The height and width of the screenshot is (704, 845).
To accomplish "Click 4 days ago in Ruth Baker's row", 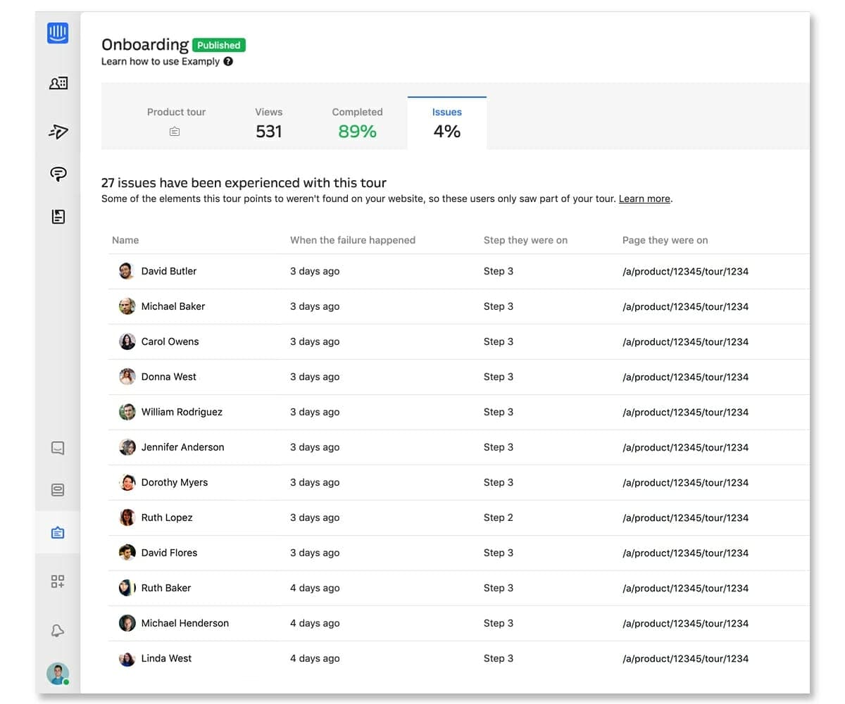I will point(315,588).
